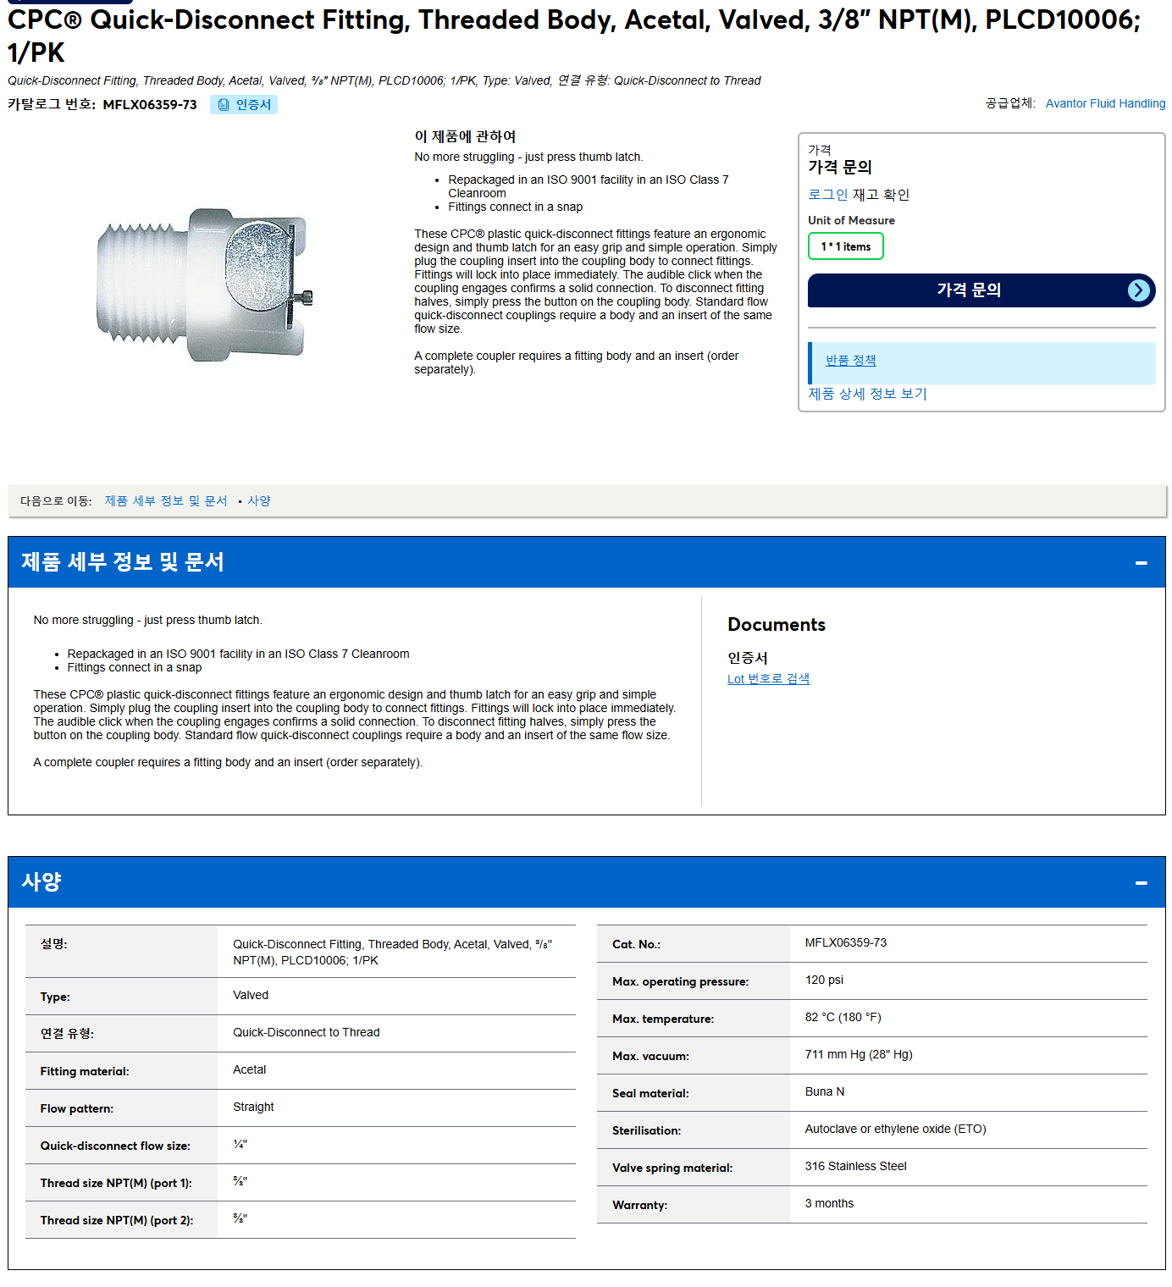The image size is (1172, 1287).
Task: Click the 'Valve spring material' value 316 Stainless Steel
Action: tap(855, 1167)
